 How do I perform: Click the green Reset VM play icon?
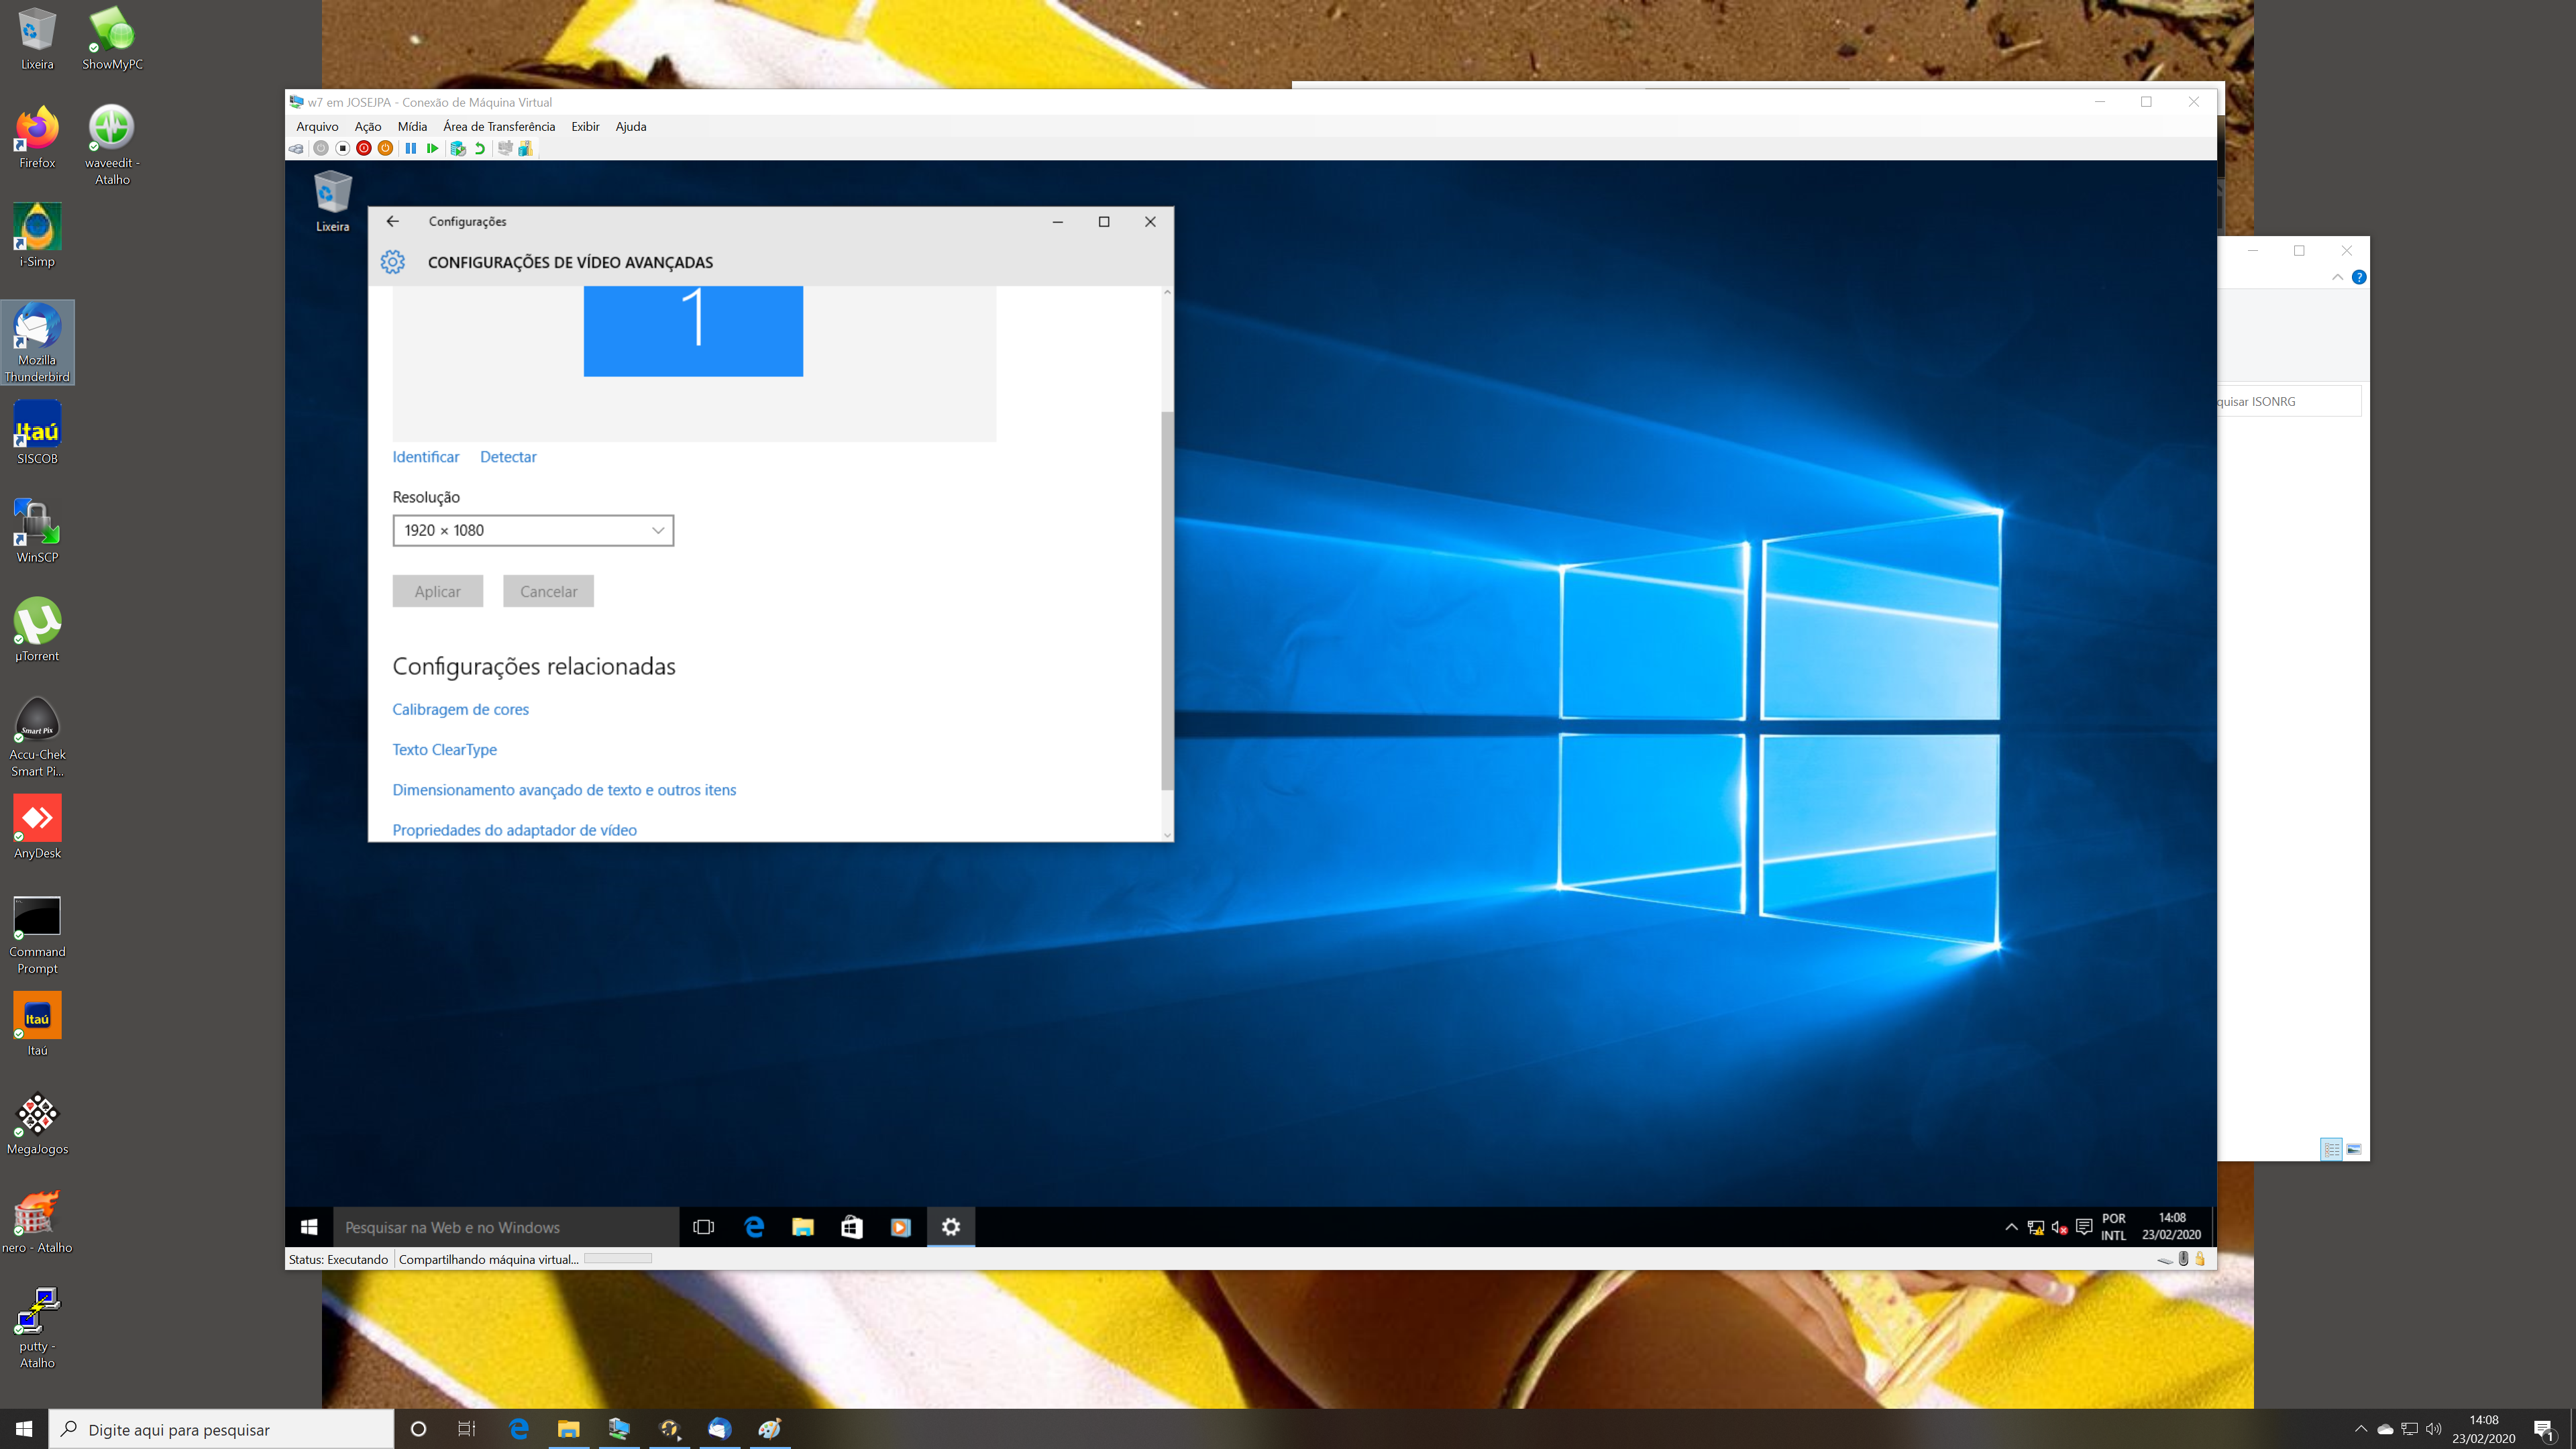coord(432,148)
